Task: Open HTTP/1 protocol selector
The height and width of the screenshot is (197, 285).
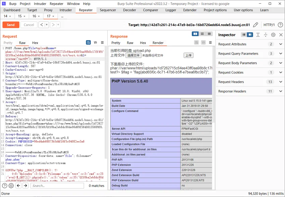Action: tap(269, 25)
